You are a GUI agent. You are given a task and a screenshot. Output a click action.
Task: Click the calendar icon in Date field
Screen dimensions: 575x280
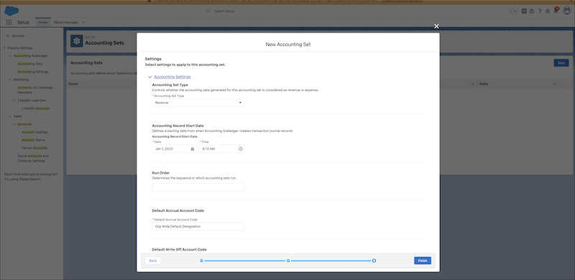(193, 149)
